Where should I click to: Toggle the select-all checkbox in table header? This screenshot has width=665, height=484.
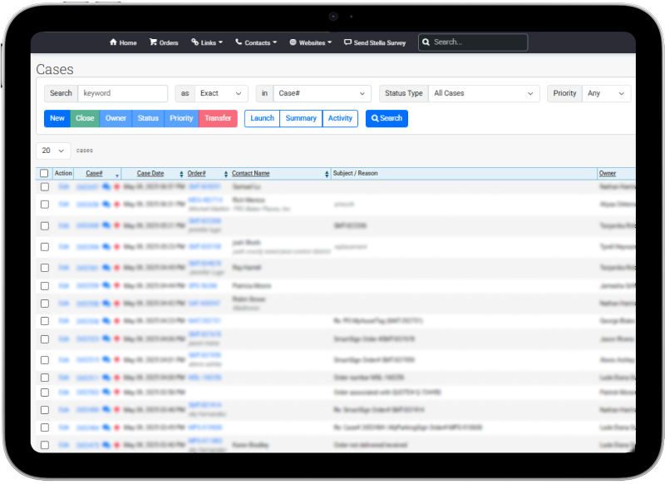click(x=44, y=174)
